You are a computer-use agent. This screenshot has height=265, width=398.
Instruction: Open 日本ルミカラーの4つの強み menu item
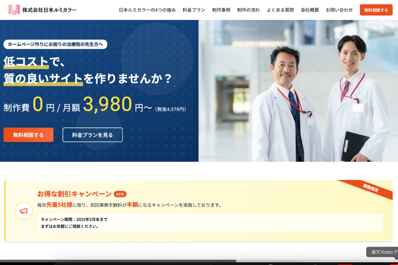(147, 10)
